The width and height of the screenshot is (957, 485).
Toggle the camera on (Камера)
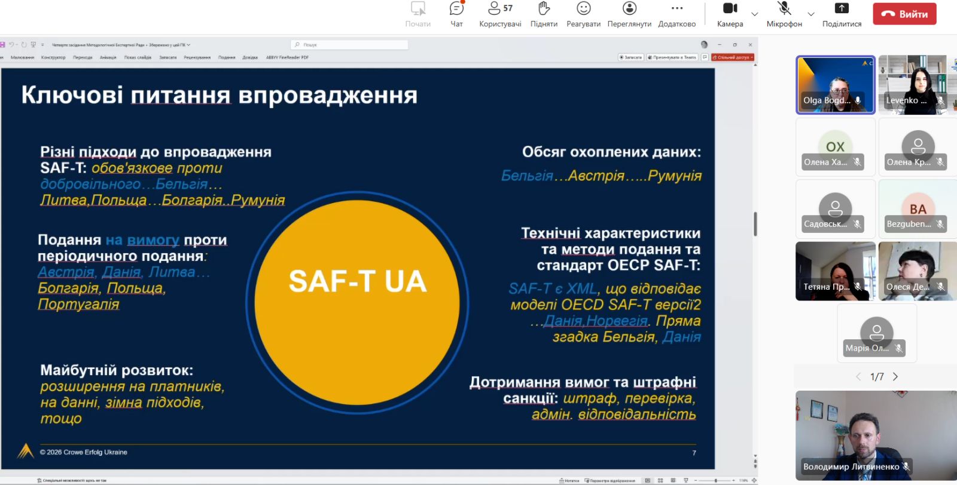point(730,14)
